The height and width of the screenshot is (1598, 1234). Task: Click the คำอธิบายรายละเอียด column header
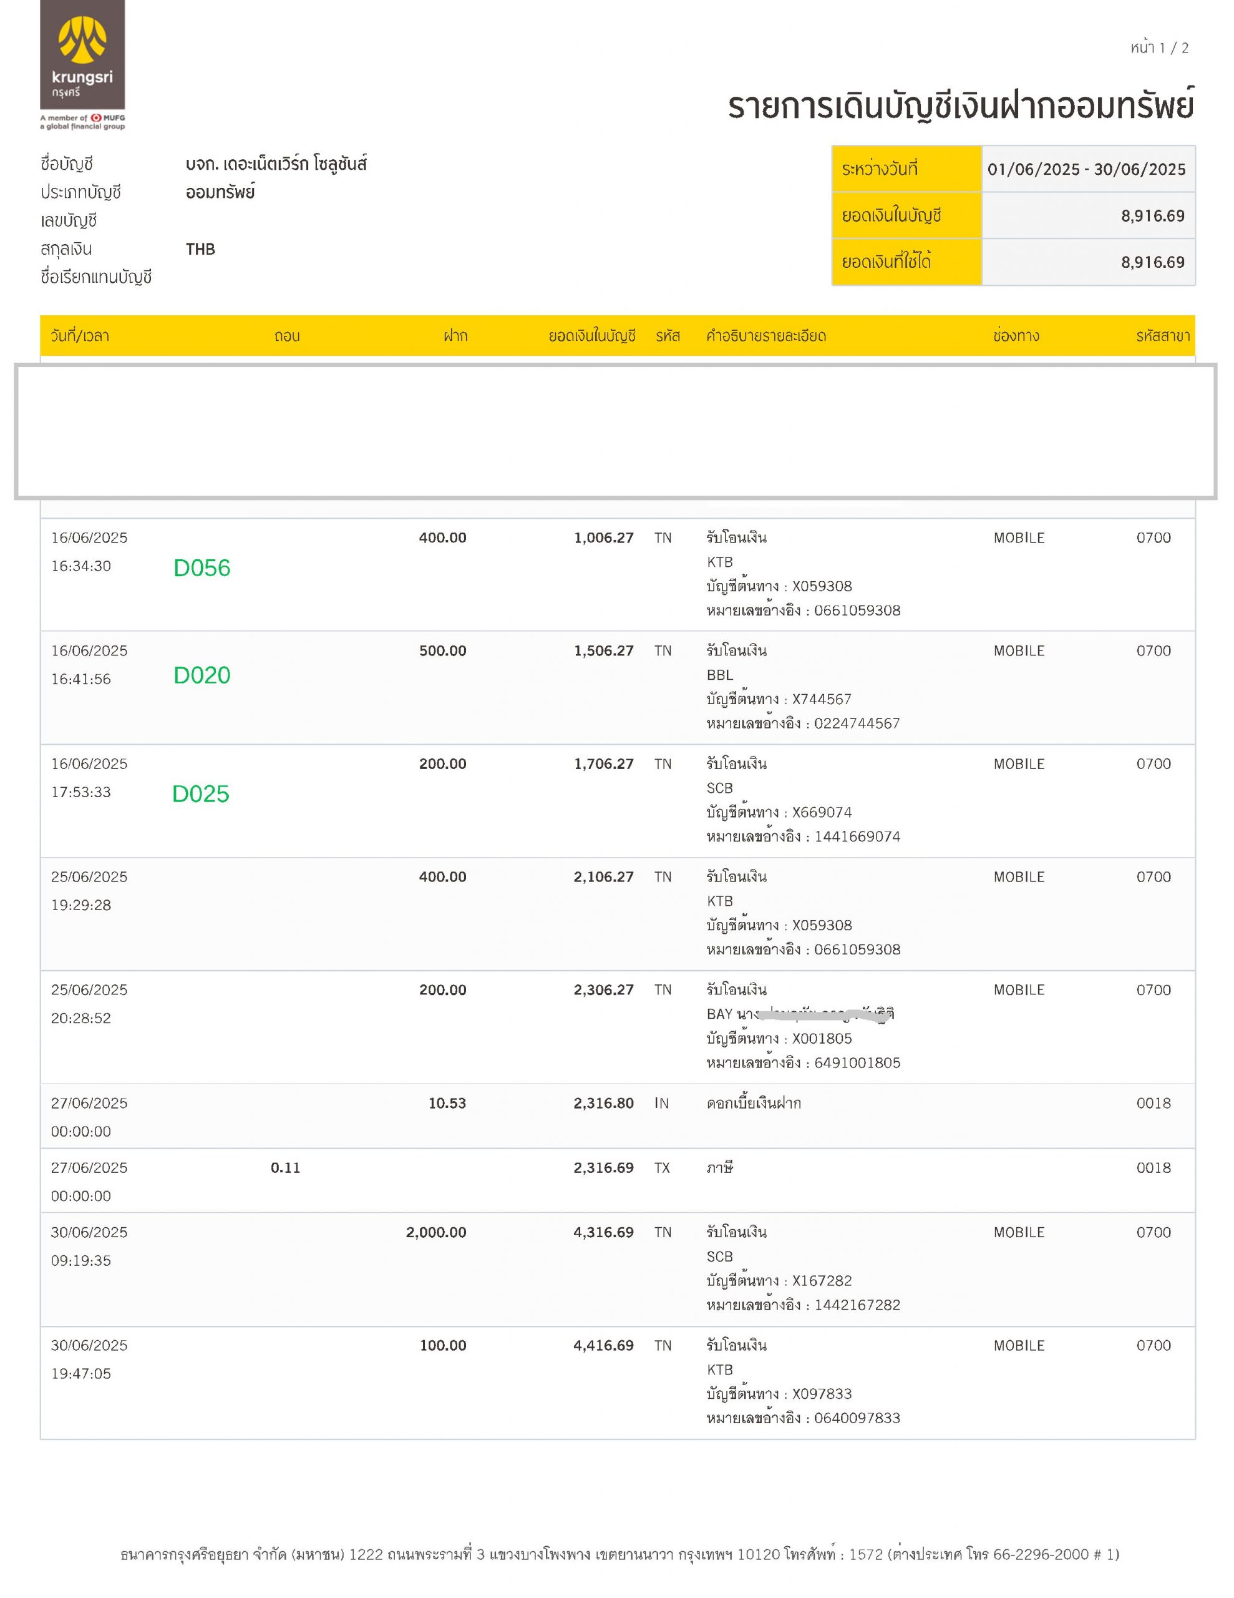point(766,336)
